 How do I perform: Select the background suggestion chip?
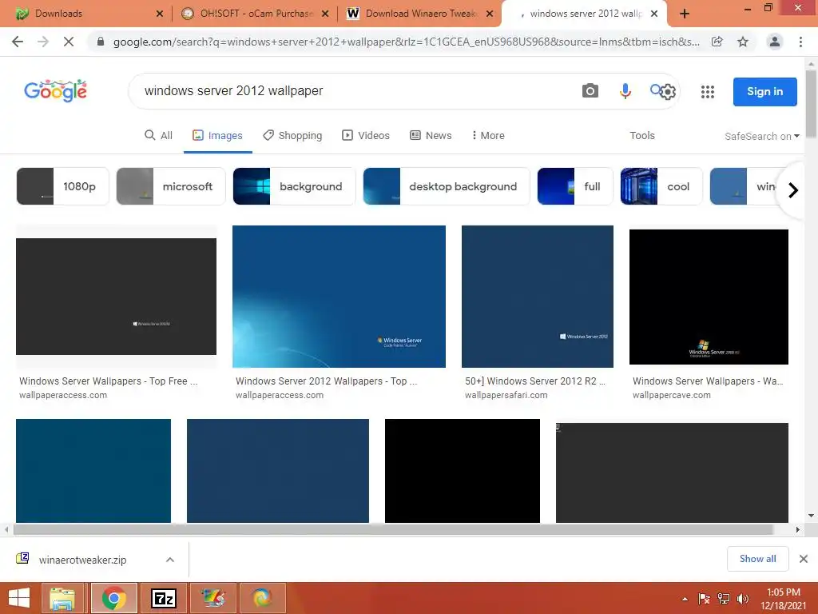coord(294,186)
